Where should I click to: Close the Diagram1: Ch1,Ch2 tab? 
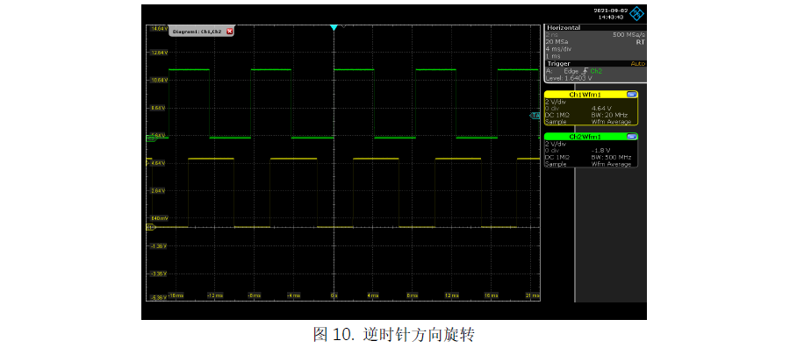point(230,32)
